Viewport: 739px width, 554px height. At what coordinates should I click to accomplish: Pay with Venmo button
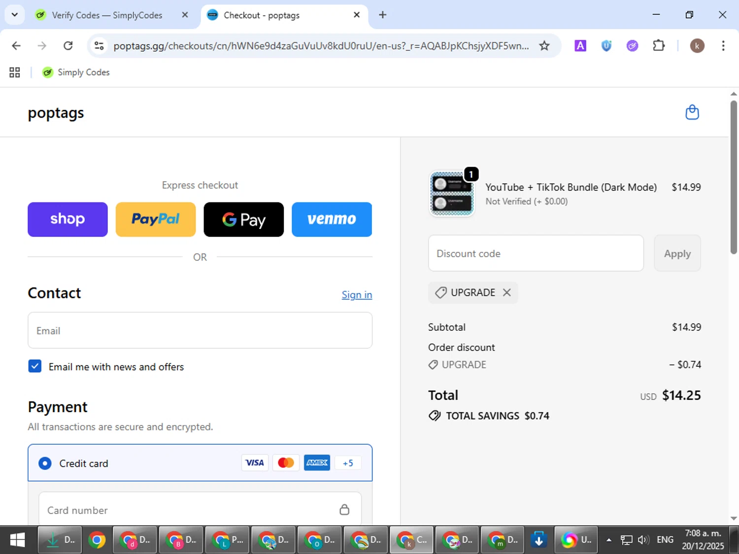pos(332,219)
